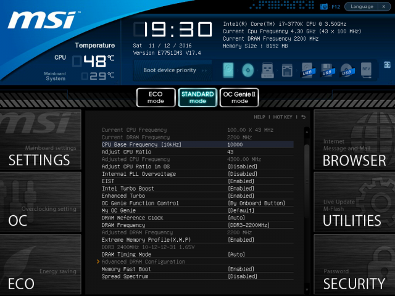Open the DRAM Timing Mode options
Viewport: 395px width, 296px height.
pyautogui.click(x=236, y=254)
